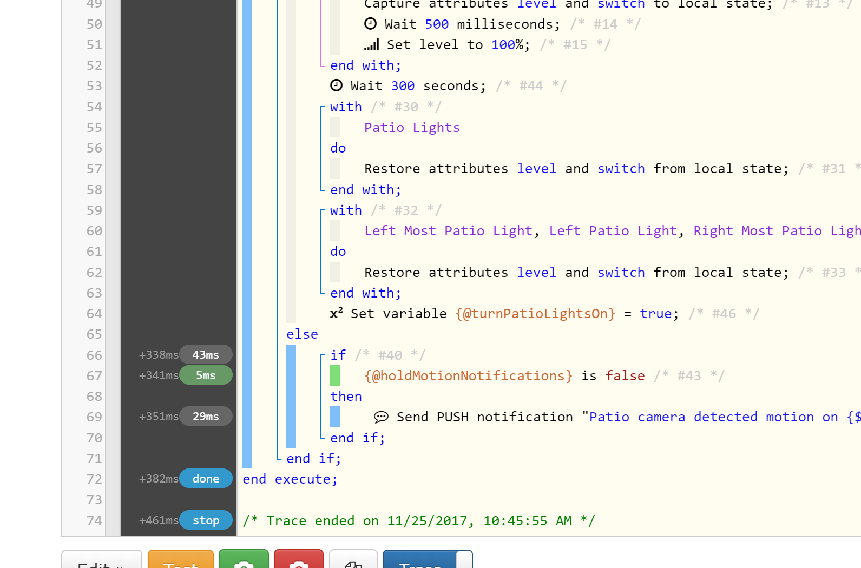This screenshot has height=568, width=861.
Task: Click the +341ms time offset label
Action: pos(159,375)
